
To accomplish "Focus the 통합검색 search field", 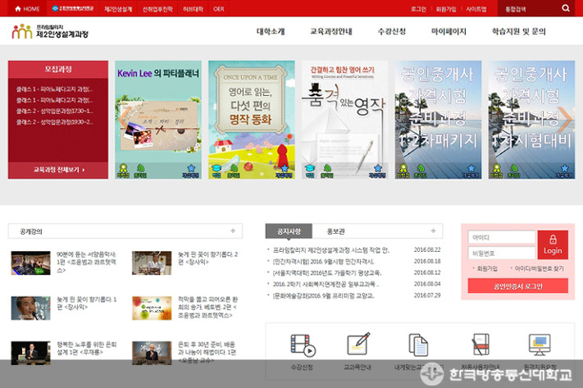I will click(529, 8).
